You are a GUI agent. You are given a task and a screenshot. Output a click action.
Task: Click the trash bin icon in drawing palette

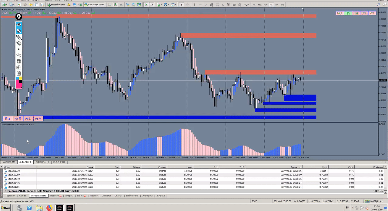tap(19, 61)
